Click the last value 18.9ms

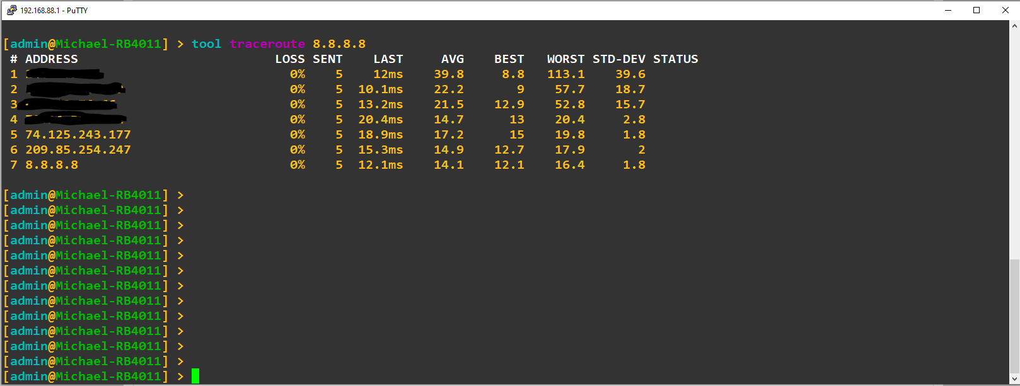381,135
